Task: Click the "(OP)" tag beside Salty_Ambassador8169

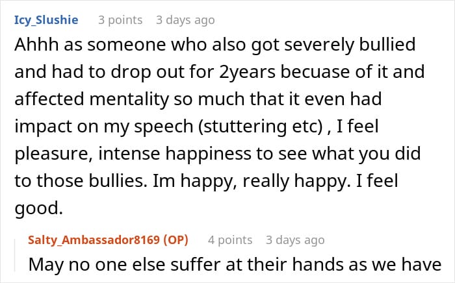Action: [x=174, y=240]
